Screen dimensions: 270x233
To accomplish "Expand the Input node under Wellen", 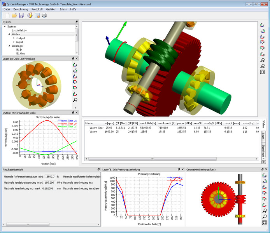I will click(14, 42).
